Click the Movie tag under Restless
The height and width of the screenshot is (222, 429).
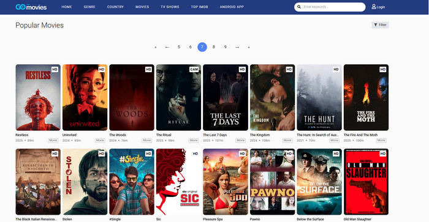tap(53, 140)
